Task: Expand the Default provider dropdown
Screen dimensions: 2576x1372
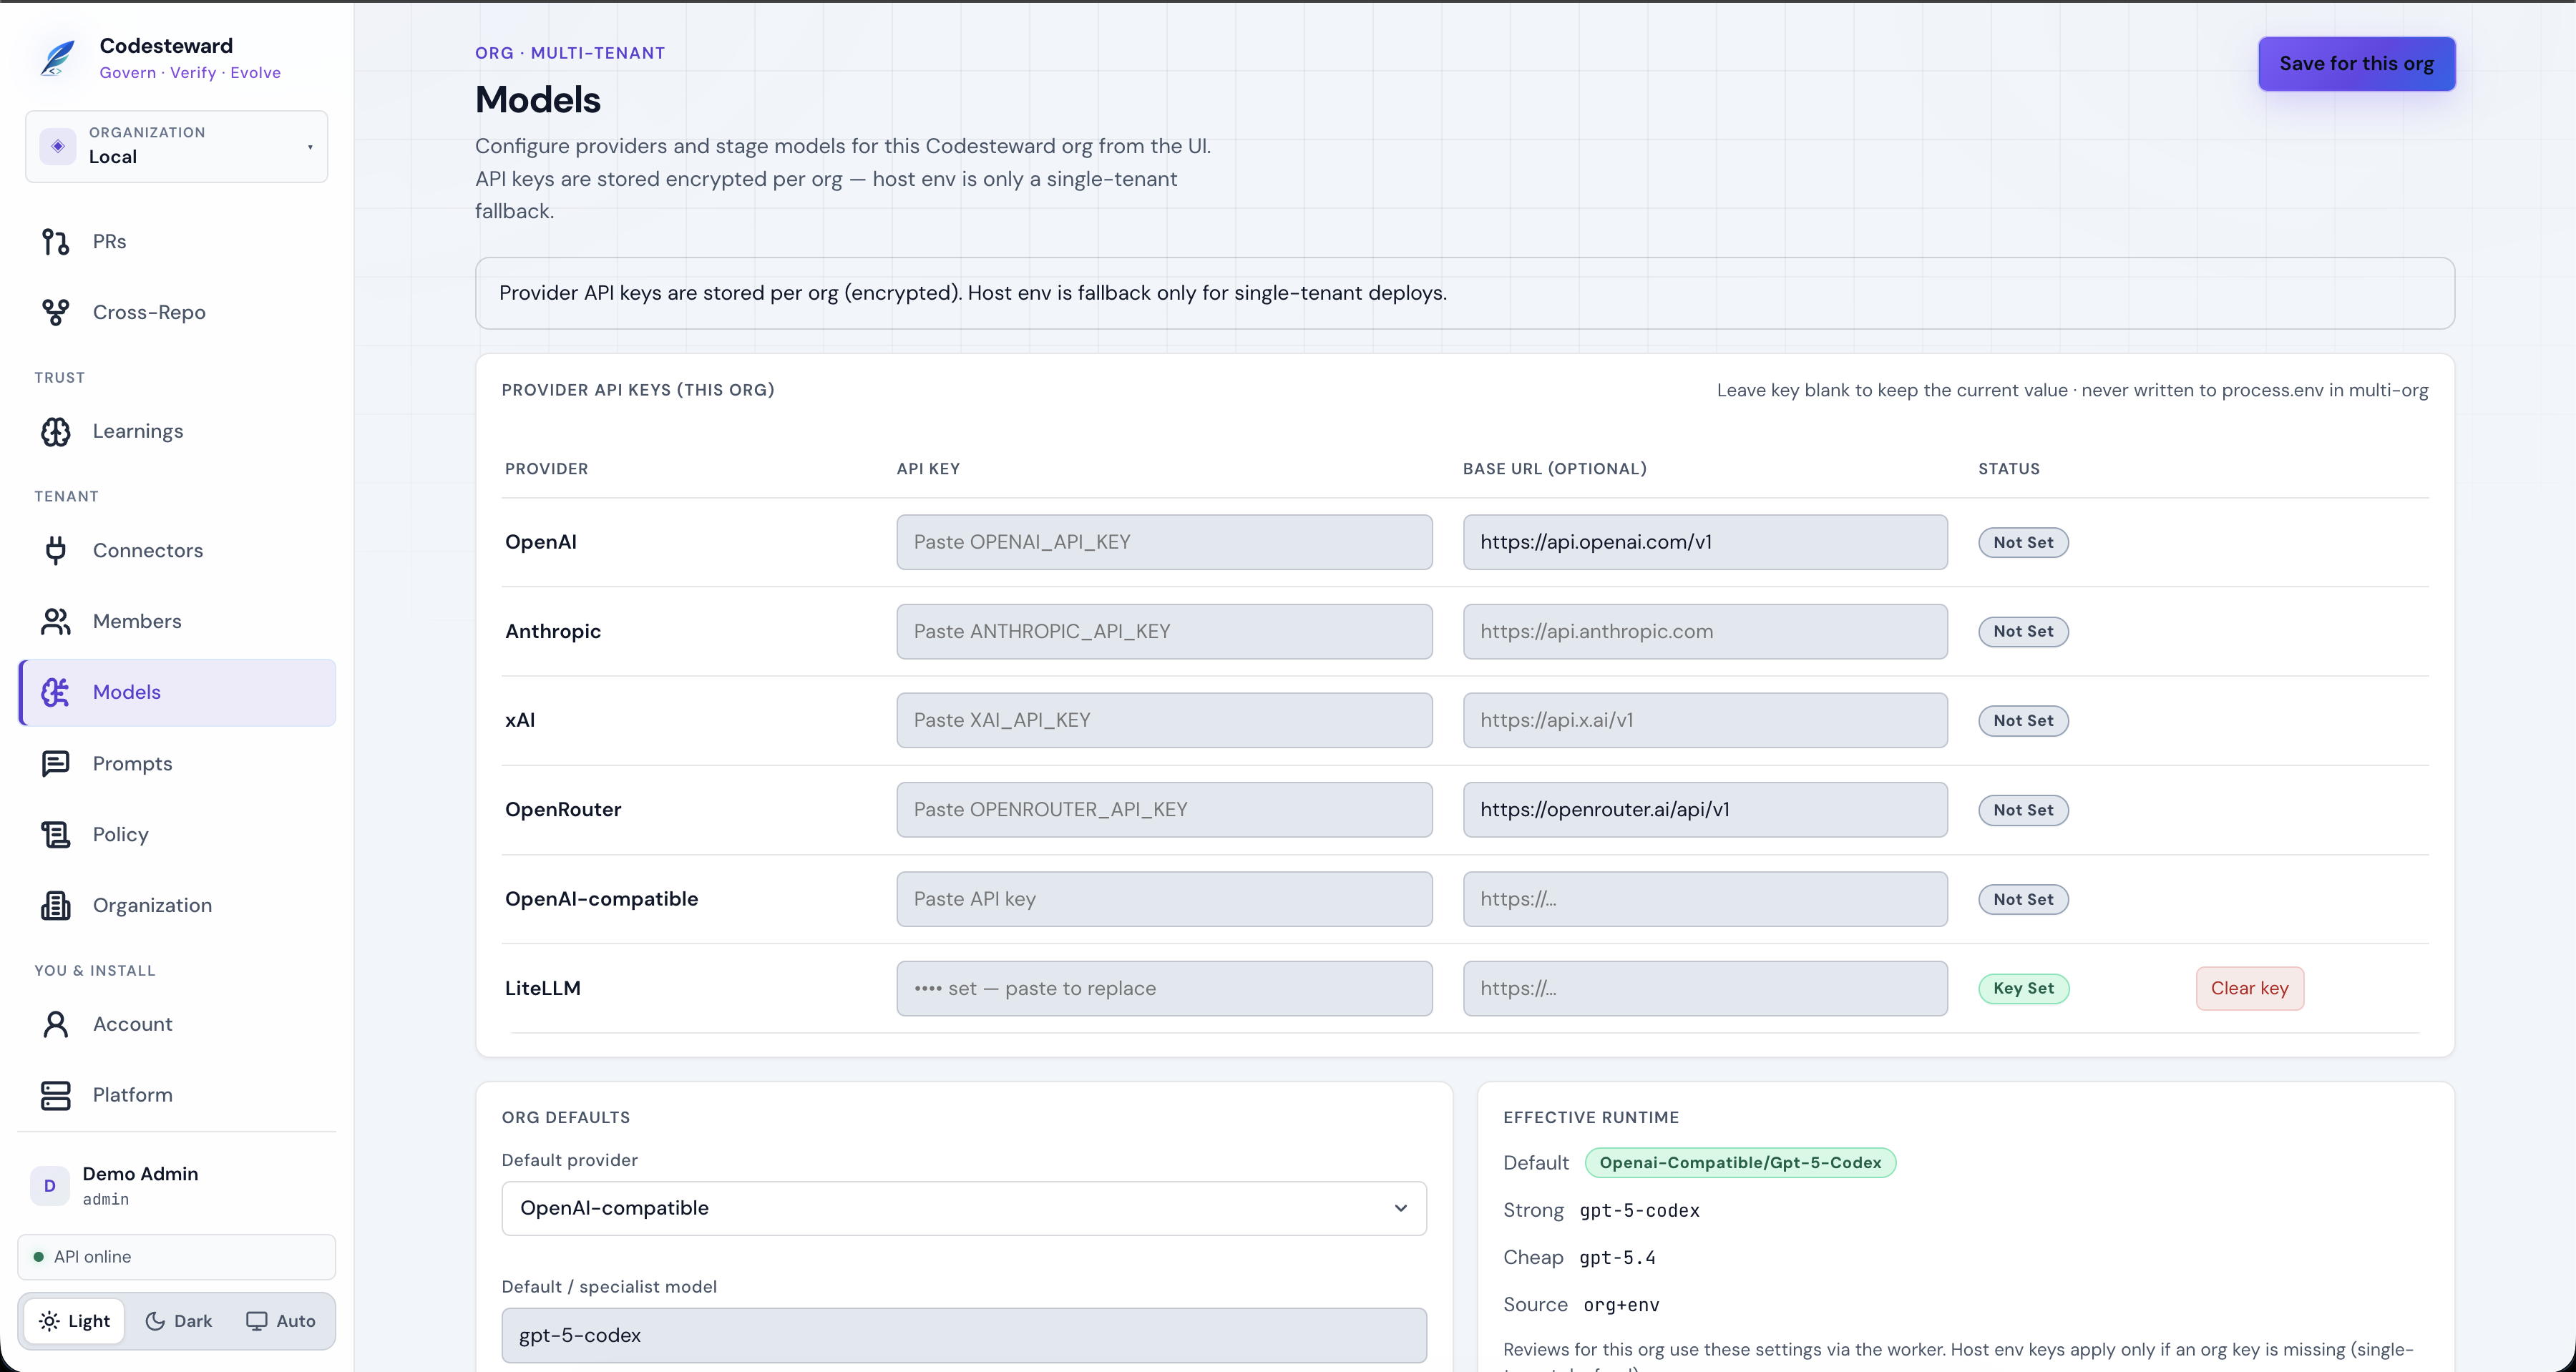Action: (964, 1208)
